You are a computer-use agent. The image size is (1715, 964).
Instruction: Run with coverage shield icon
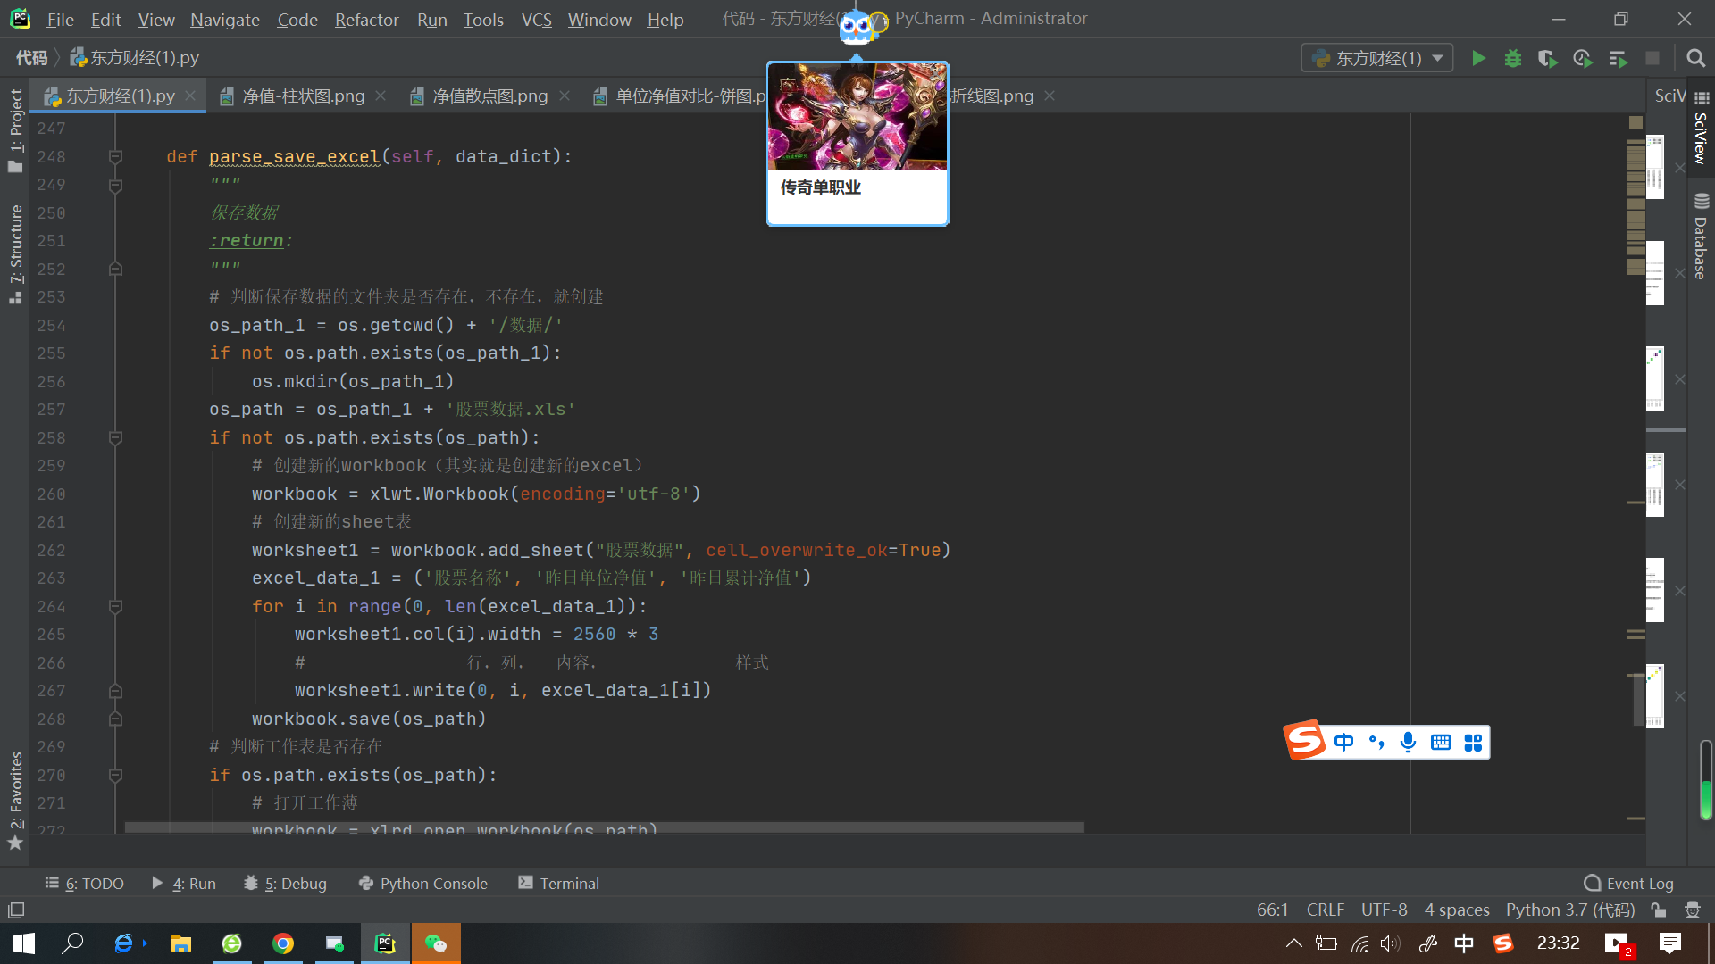coord(1548,58)
